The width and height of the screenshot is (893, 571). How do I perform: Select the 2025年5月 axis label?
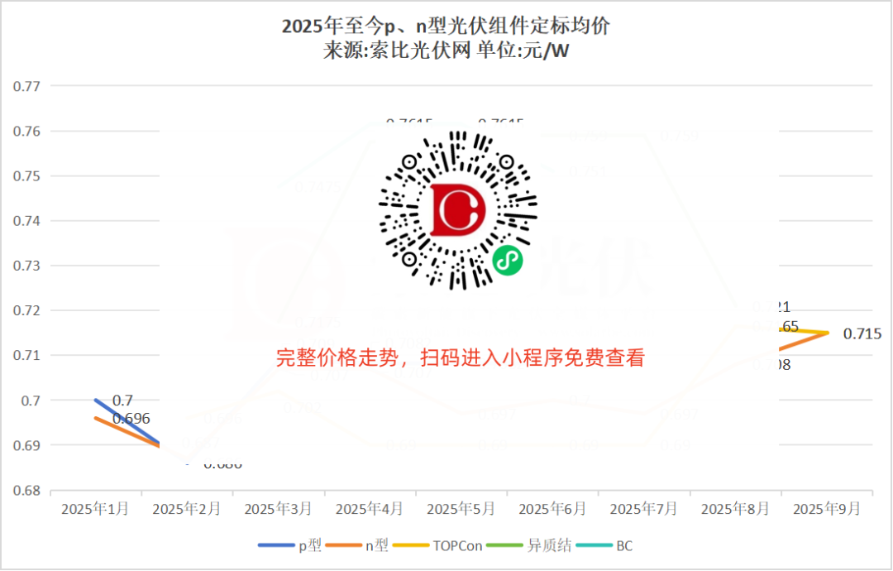[461, 508]
